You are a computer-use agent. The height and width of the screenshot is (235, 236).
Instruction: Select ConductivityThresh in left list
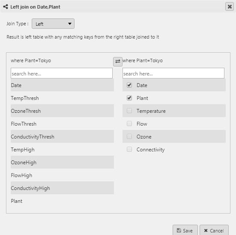pyautogui.click(x=62, y=137)
